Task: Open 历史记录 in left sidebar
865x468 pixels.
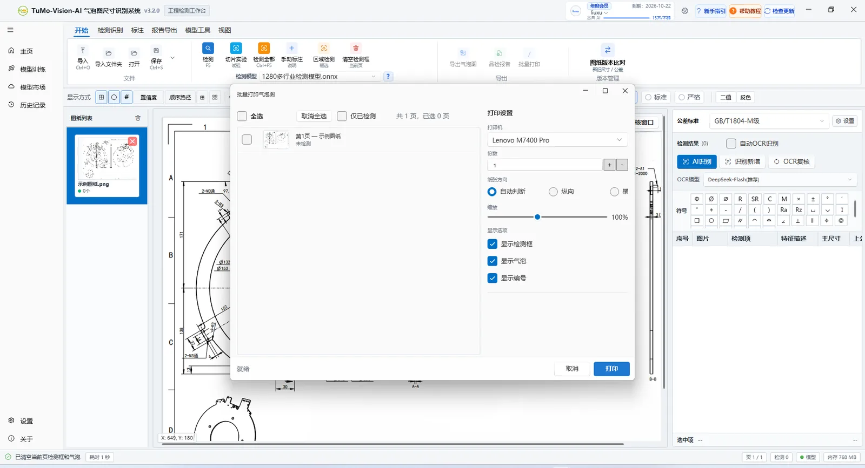Action: click(x=27, y=105)
